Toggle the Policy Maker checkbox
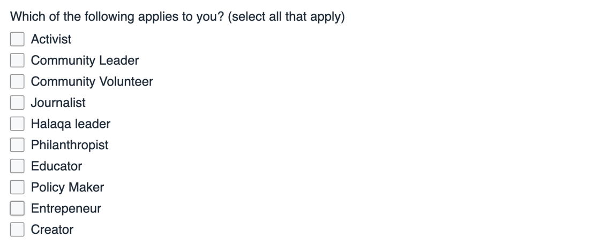This screenshot has width=600, height=245. click(18, 187)
